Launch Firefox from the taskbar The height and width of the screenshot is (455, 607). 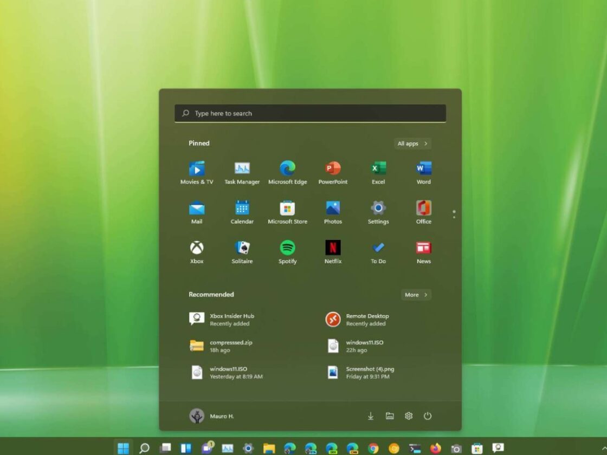[x=436, y=448]
